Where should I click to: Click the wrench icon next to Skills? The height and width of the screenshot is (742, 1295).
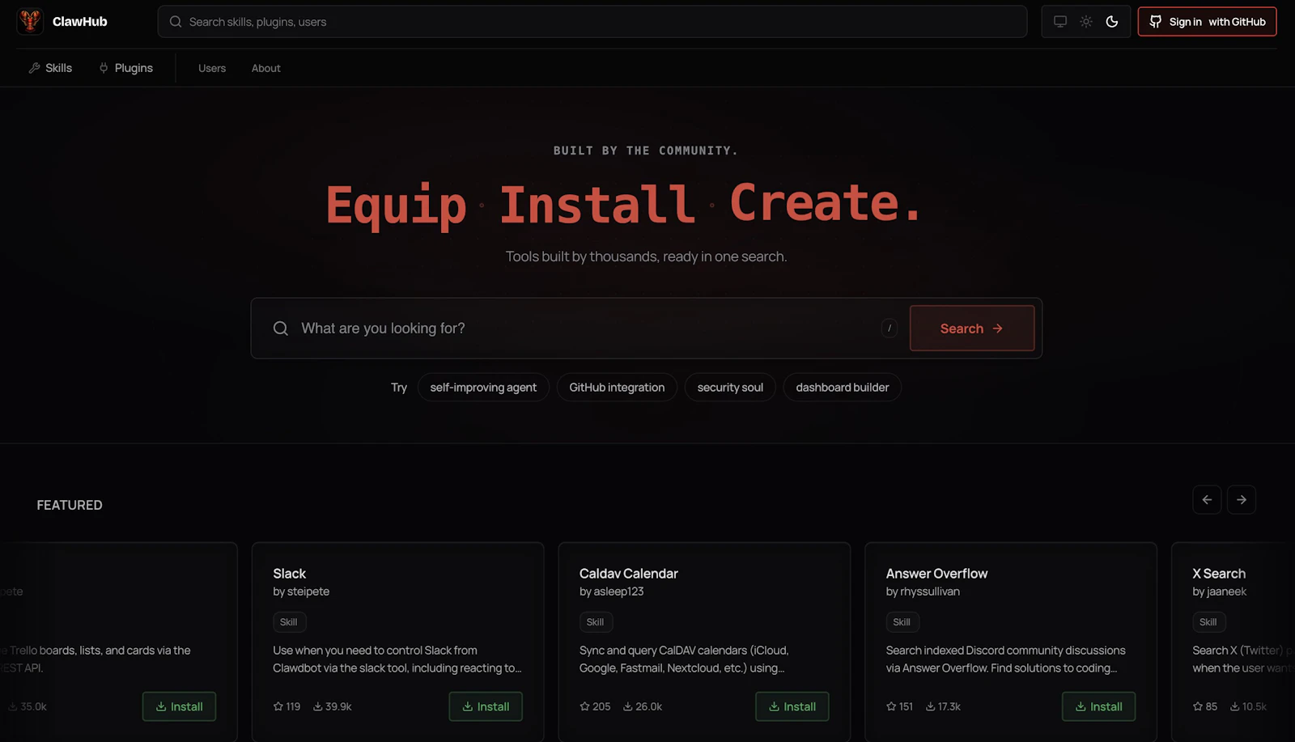pos(34,68)
